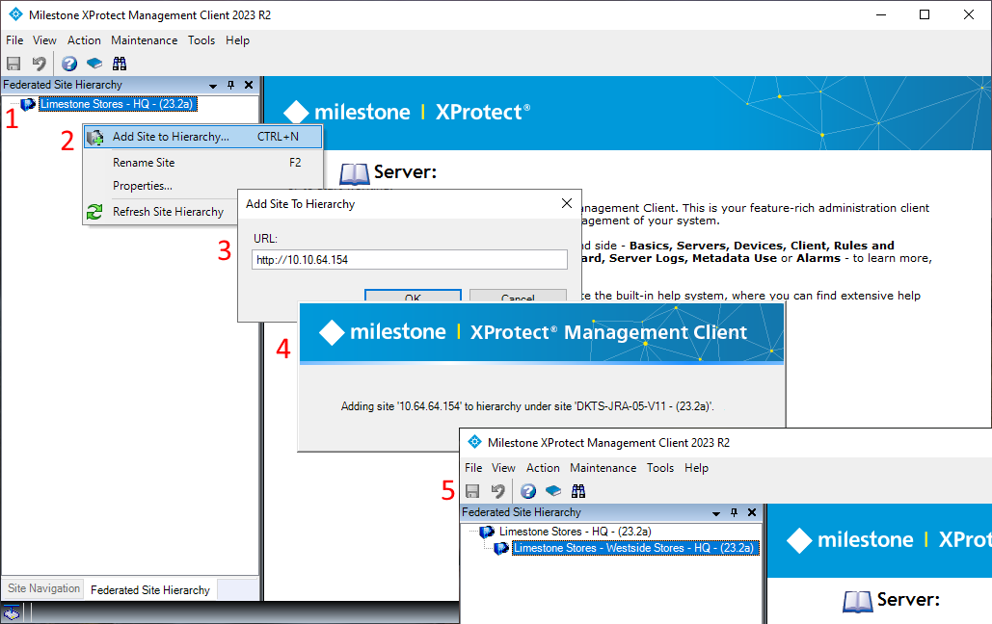Close the Federated Site Hierarchy panel
Image resolution: width=992 pixels, height=624 pixels.
(x=249, y=85)
